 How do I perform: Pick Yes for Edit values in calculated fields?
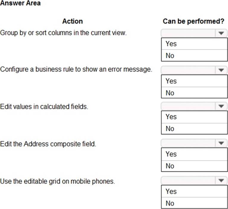tap(194, 117)
